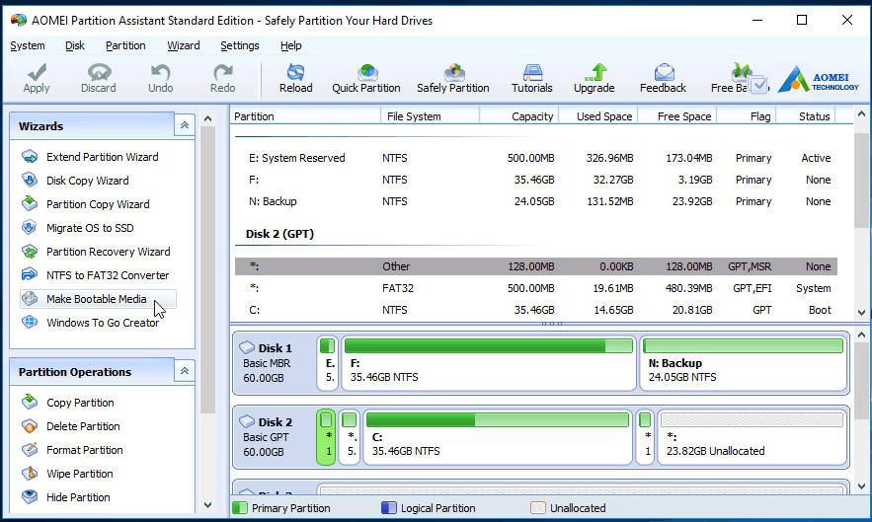Open the Wizard menu
Screen dimensions: 872x522
(x=184, y=45)
